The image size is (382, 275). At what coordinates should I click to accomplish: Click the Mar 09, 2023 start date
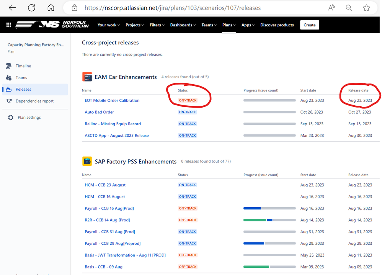312,267
